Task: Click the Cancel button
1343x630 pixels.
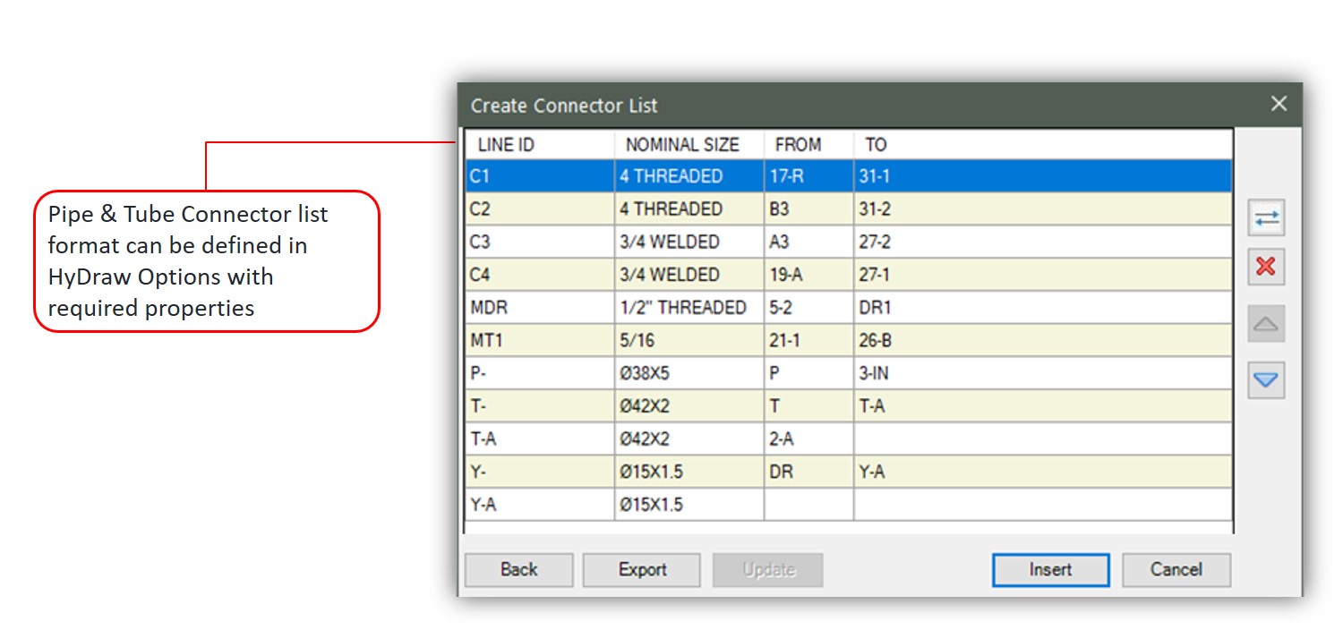Action: (x=1176, y=570)
